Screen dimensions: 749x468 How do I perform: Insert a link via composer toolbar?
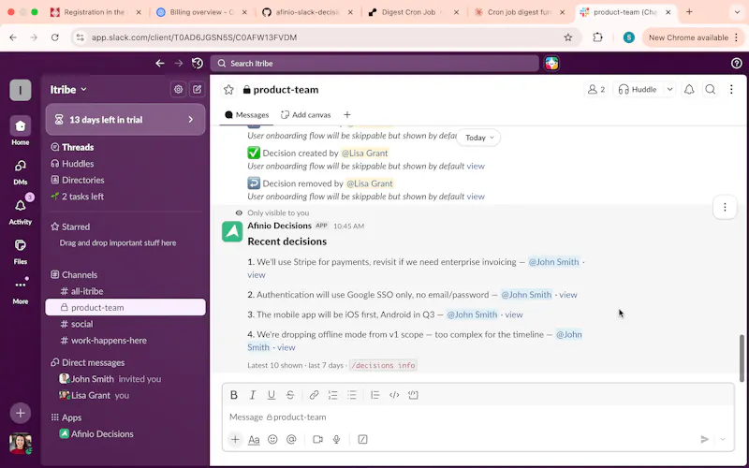[314, 395]
